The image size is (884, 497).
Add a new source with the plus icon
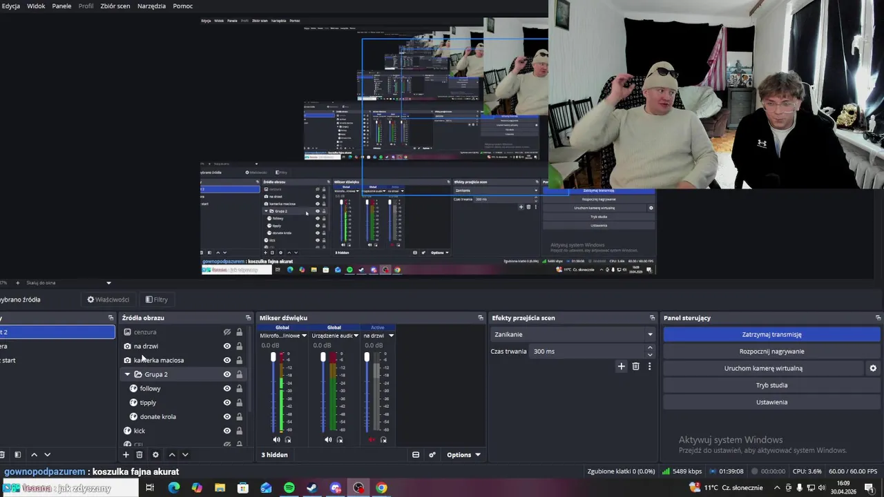pos(126,455)
